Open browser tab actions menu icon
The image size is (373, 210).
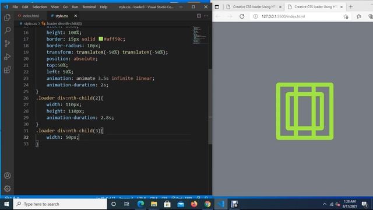point(217,7)
